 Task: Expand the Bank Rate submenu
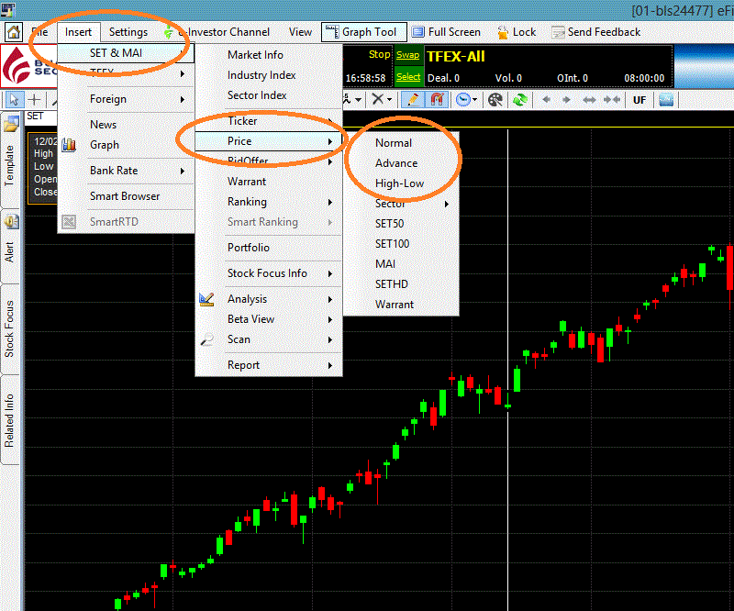(127, 171)
